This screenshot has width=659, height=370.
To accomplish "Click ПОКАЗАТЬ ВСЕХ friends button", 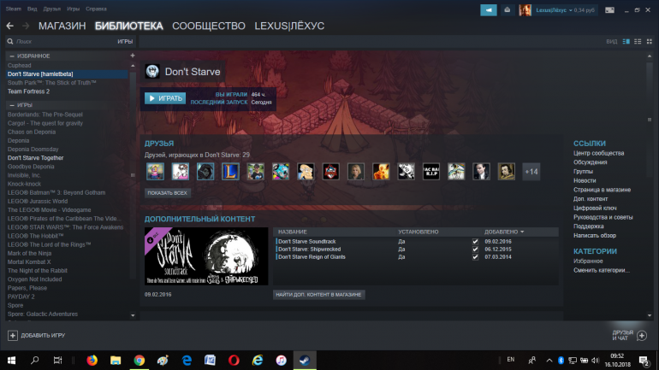I will click(x=167, y=193).
